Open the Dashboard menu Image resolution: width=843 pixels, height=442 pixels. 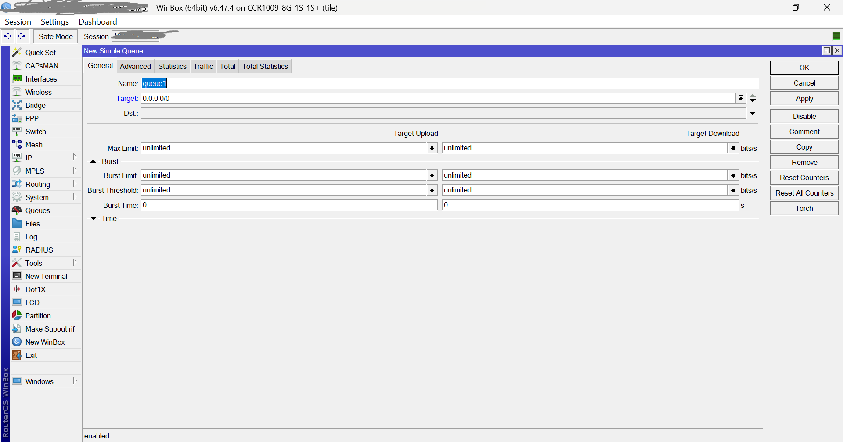tap(98, 22)
